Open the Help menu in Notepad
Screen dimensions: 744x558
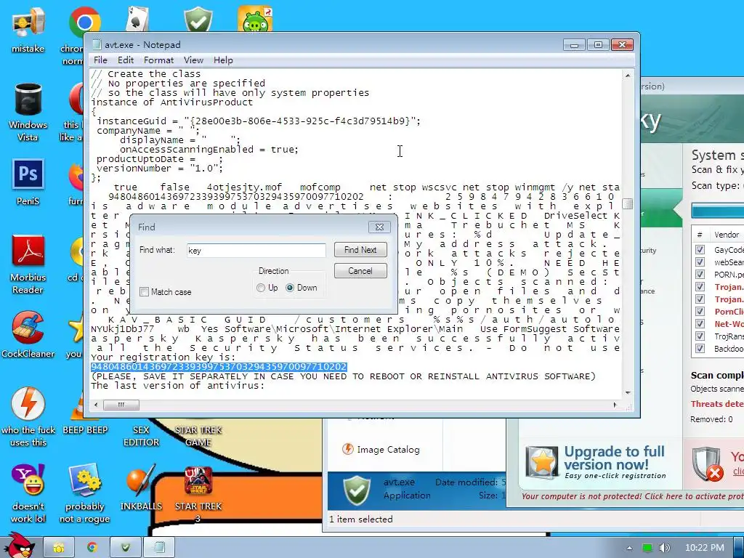tap(223, 60)
